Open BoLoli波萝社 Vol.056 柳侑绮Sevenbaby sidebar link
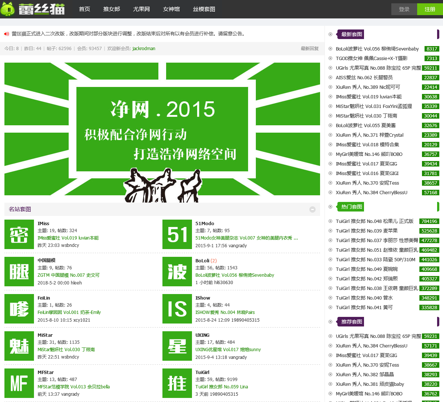The image size is (443, 402). point(377,49)
